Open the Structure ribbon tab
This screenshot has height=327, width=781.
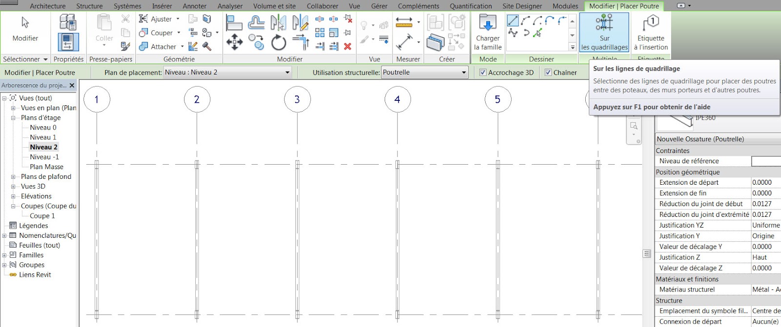click(89, 6)
